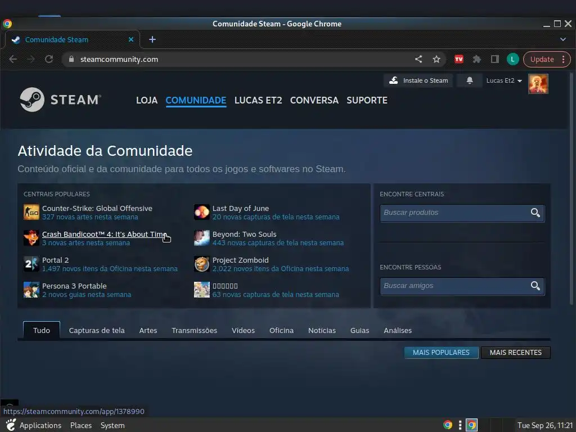The image size is (576, 432).
Task: Switch to the Transmissões tab
Action: (x=194, y=330)
